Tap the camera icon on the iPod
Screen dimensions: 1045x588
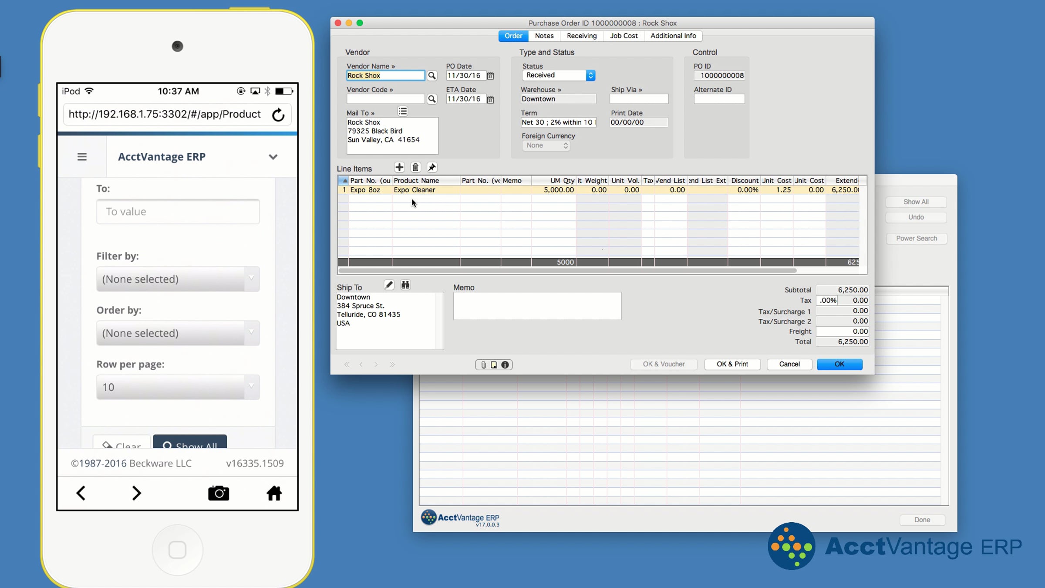[219, 493]
